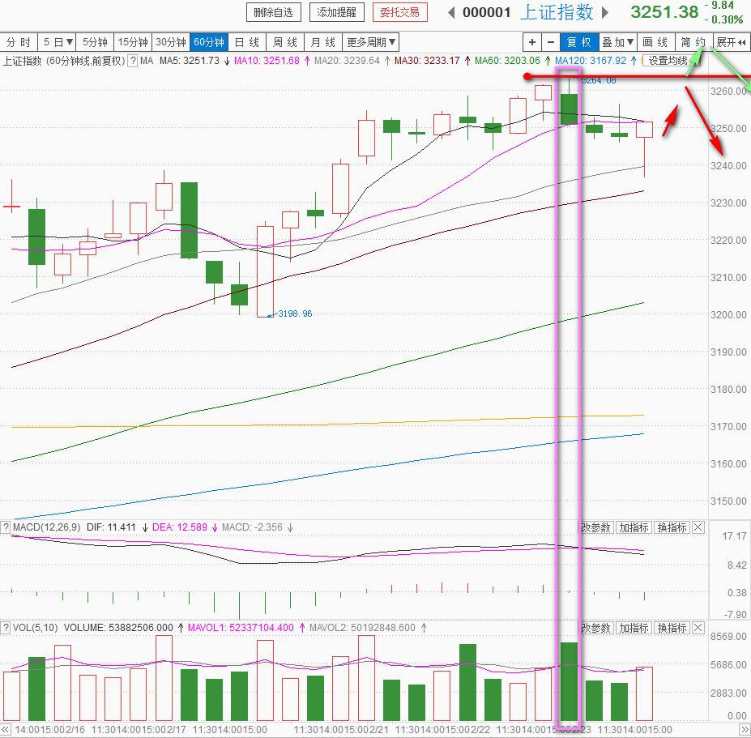The width and height of the screenshot is (751, 738).
Task: Toggle the 画线 drawing mode
Action: click(655, 42)
